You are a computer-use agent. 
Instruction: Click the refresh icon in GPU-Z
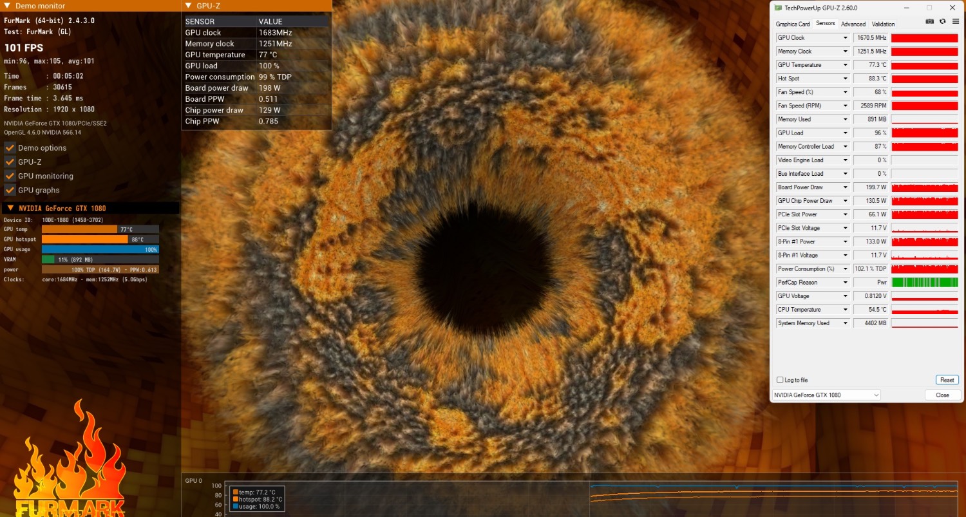click(x=942, y=22)
